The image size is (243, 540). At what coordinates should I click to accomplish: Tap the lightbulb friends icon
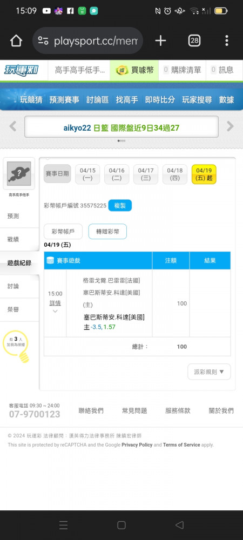pos(17,346)
